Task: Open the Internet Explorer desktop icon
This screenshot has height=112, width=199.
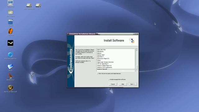Action: [x=10, y=55]
